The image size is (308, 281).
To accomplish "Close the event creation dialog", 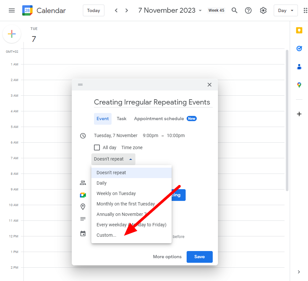I will (x=209, y=85).
